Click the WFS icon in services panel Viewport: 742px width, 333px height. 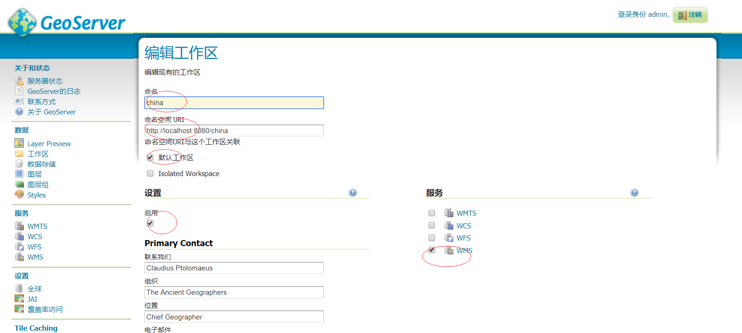coord(449,238)
